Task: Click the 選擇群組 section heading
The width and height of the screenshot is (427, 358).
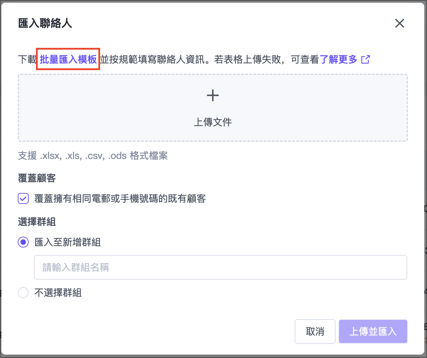Action: point(37,222)
